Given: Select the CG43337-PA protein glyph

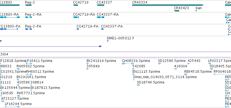Looking at the screenshot, I should [x=102, y=29].
